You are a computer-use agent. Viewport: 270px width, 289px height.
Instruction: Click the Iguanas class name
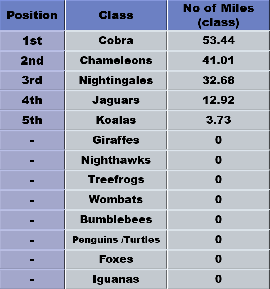(x=116, y=279)
